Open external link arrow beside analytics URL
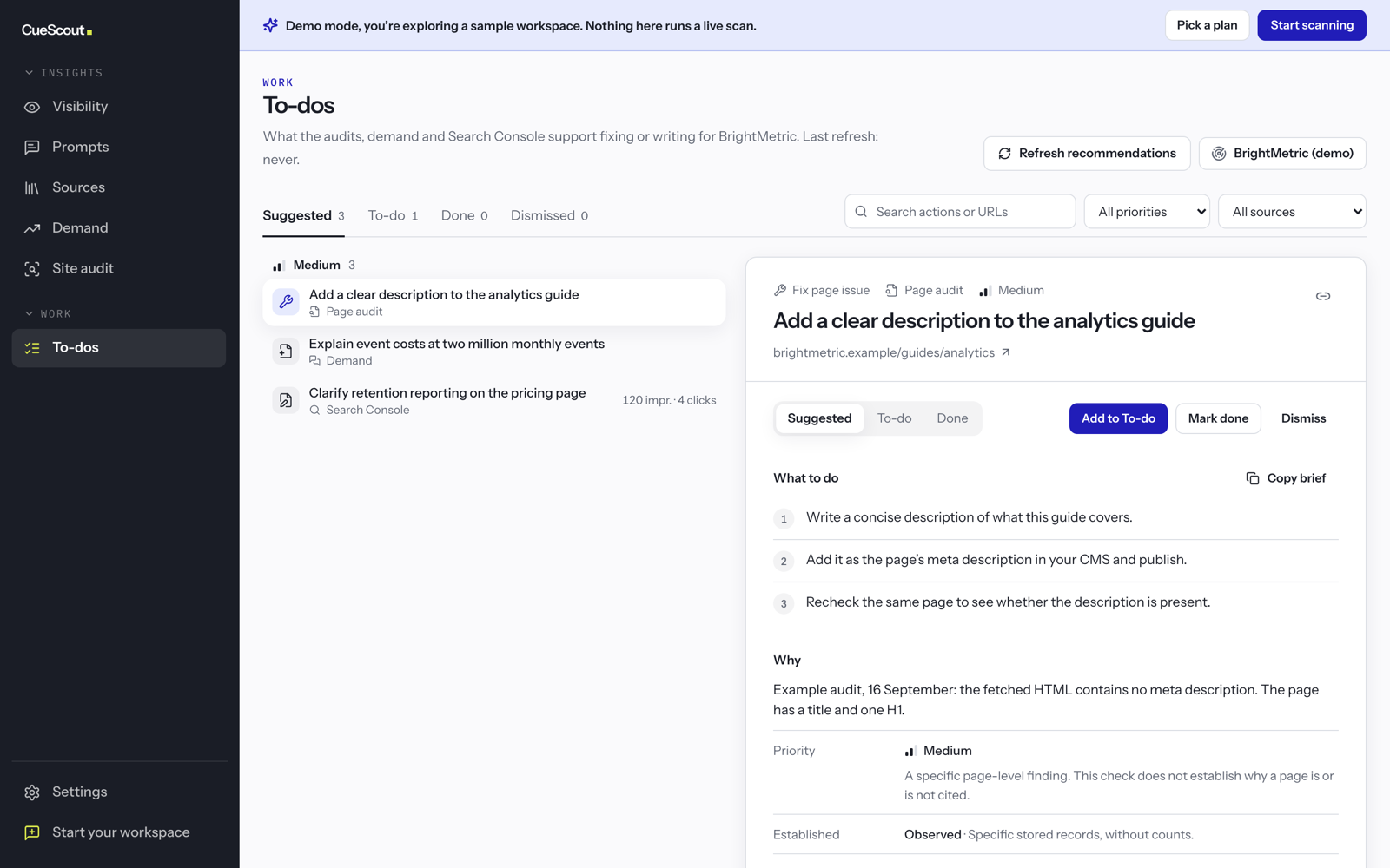Viewport: 1390px width, 868px height. click(1006, 352)
